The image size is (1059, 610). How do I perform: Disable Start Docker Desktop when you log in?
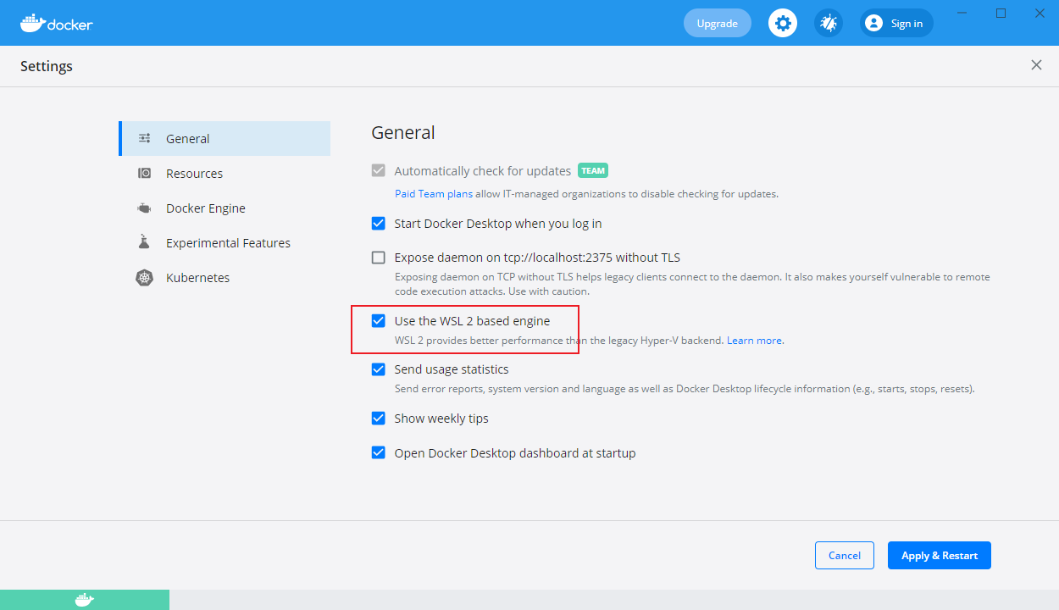(379, 224)
